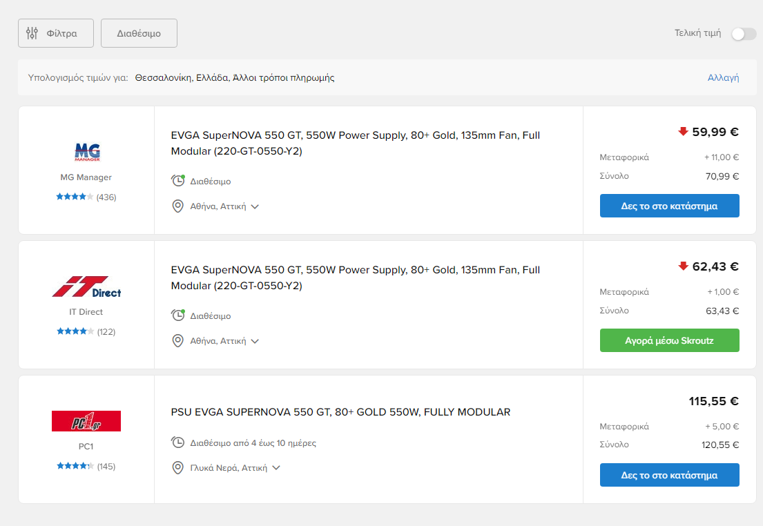Image resolution: width=763 pixels, height=526 pixels.
Task: Click the 59,99 € price
Action: tap(715, 132)
